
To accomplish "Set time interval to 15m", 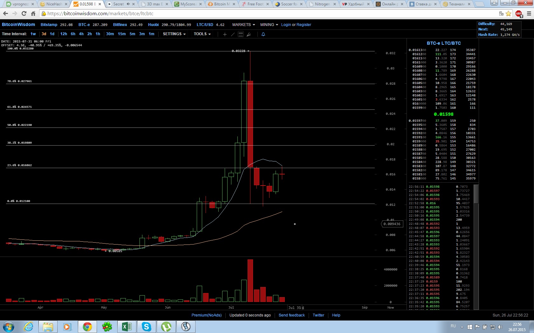I will (122, 34).
